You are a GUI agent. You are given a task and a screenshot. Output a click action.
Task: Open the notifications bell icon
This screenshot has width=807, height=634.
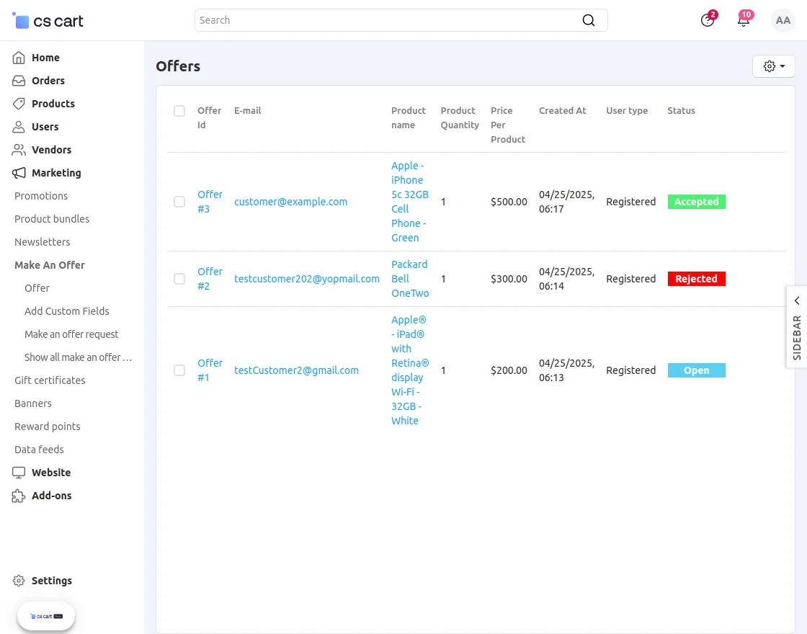744,20
